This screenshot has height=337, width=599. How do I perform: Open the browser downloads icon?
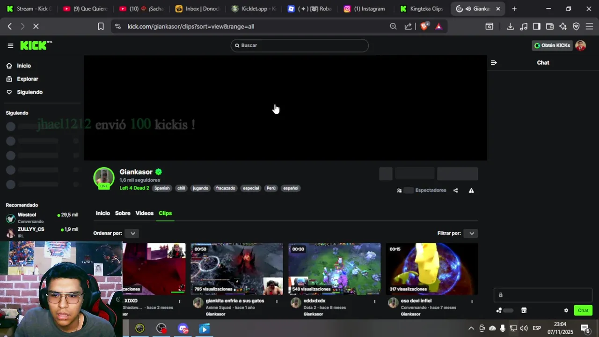tap(510, 27)
